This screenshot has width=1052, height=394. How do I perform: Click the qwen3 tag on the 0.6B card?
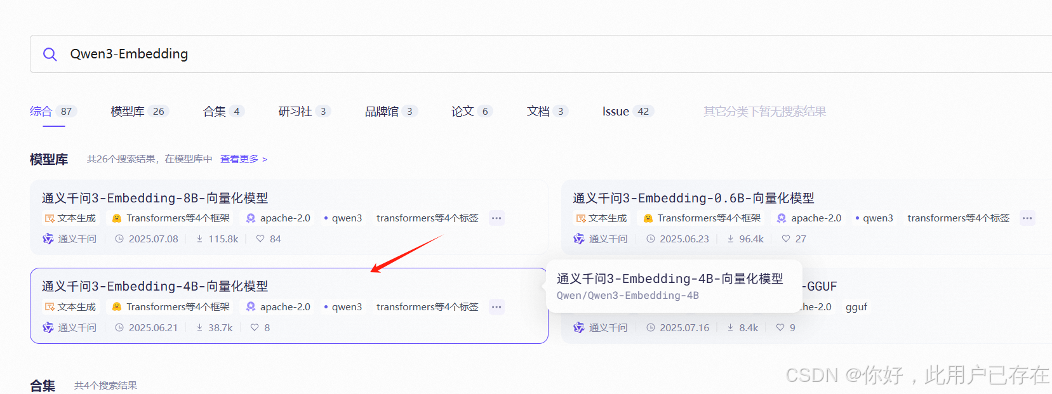[x=874, y=218]
